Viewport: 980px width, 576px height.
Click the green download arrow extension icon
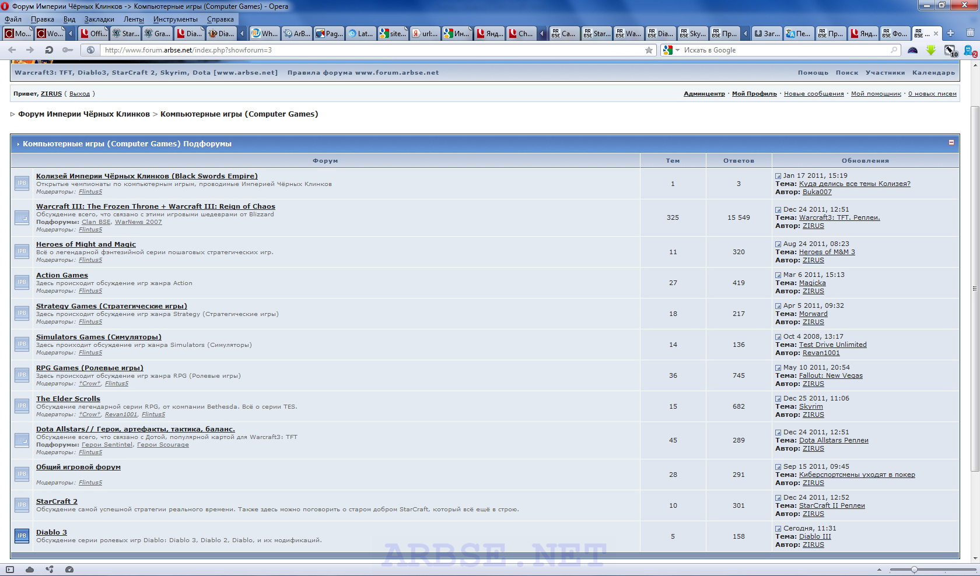click(931, 50)
